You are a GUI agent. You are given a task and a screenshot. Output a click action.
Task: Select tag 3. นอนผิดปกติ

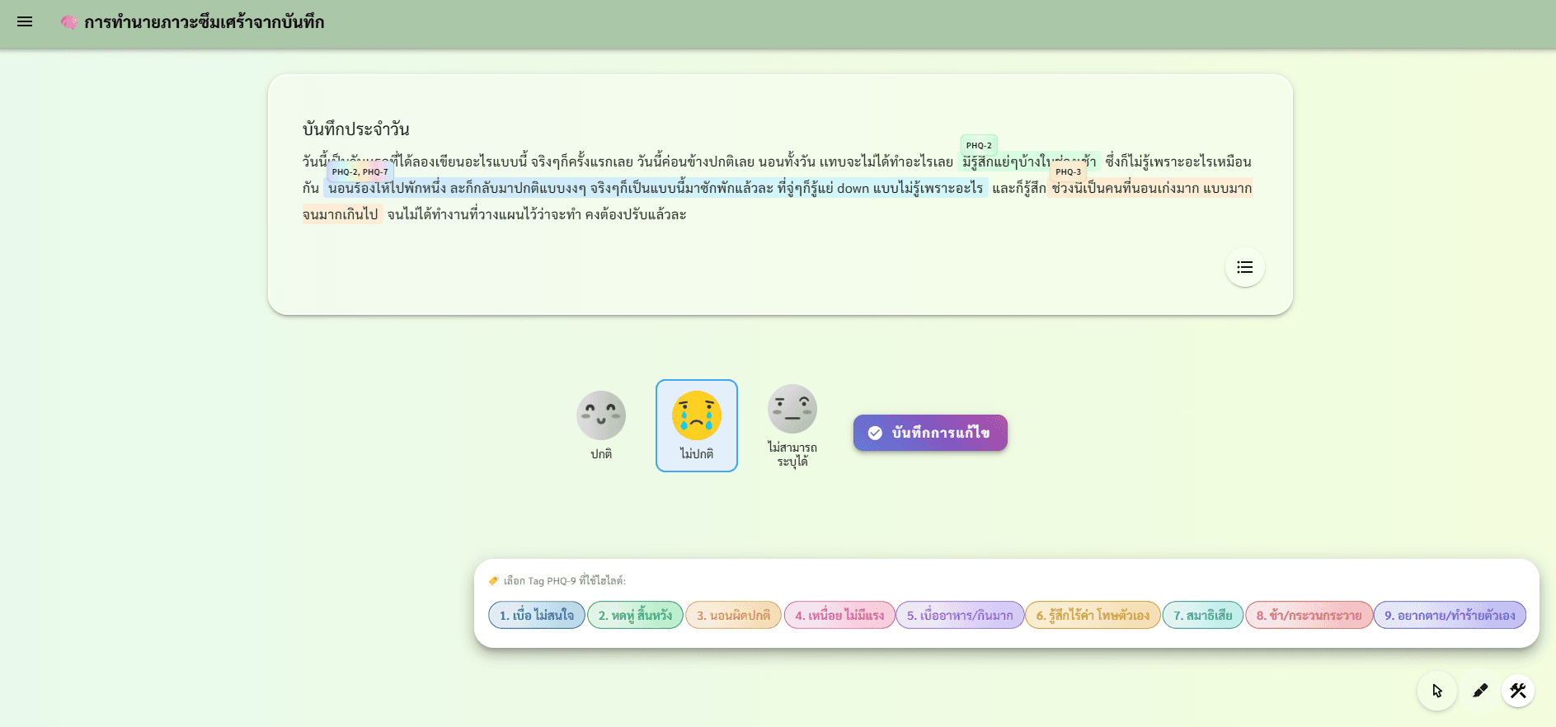tap(733, 615)
